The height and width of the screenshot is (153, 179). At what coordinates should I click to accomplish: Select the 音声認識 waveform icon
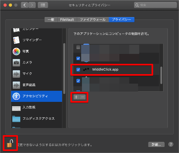click(16, 85)
